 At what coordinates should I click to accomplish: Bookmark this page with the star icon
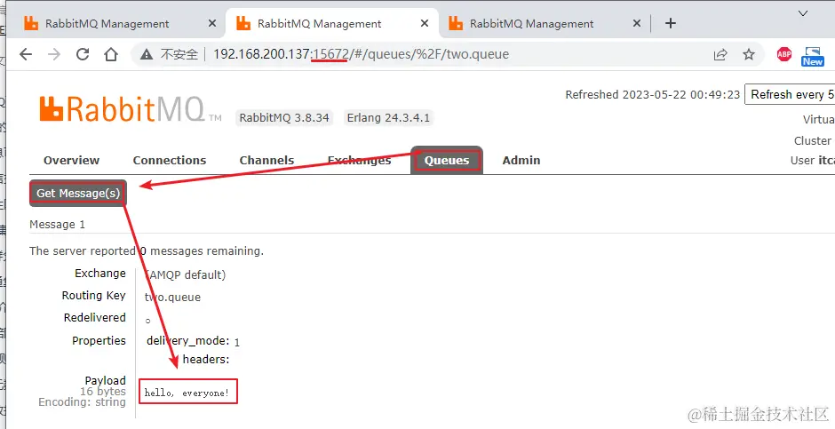[x=749, y=54]
